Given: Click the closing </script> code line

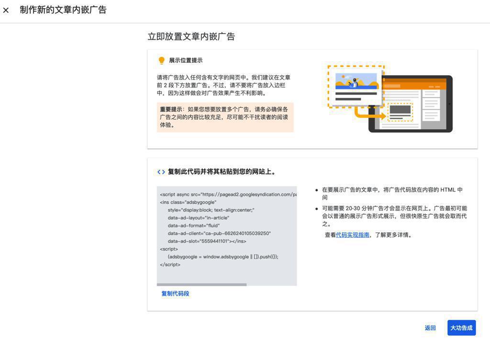Looking at the screenshot, I should tap(170, 264).
